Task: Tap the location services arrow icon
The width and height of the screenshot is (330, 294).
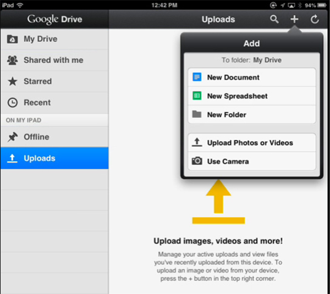Action: coord(283,5)
